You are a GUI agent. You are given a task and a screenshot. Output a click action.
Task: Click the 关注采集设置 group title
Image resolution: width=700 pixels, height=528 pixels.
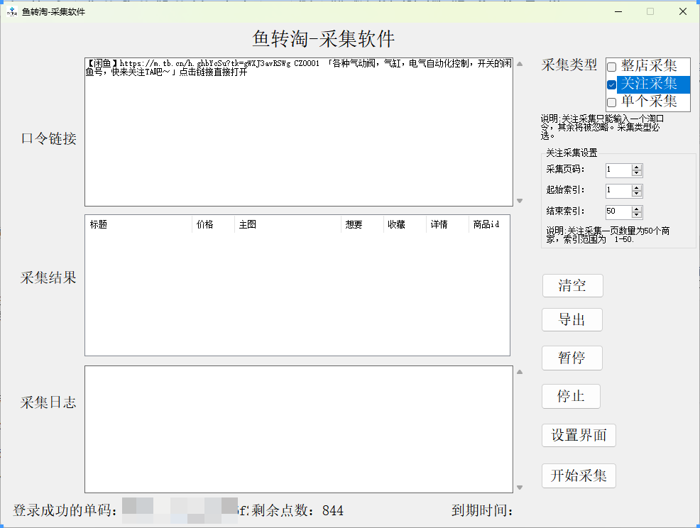(x=572, y=153)
